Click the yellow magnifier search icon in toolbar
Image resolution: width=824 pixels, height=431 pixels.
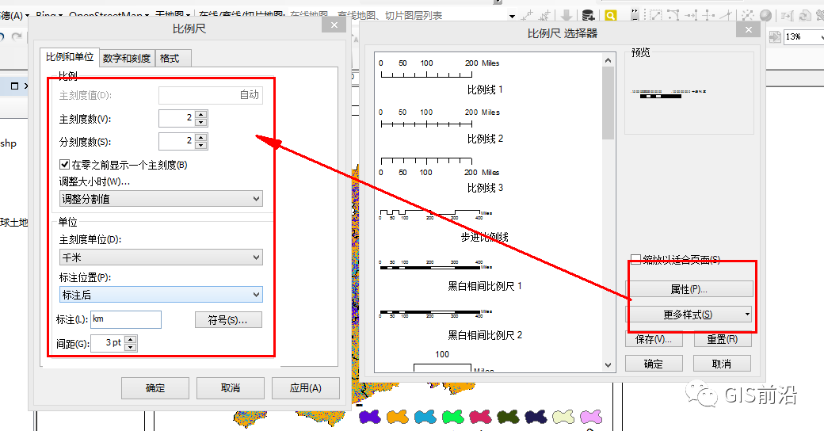click(x=610, y=16)
